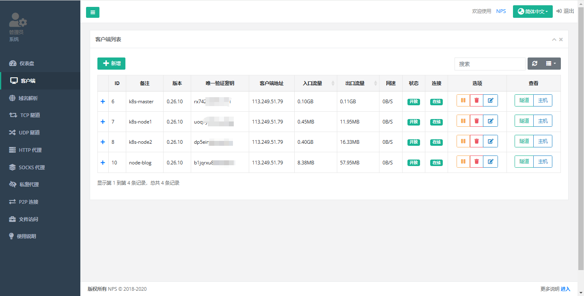584x296 pixels.
Task: Open the language dropdown 简体中文
Action: click(532, 12)
